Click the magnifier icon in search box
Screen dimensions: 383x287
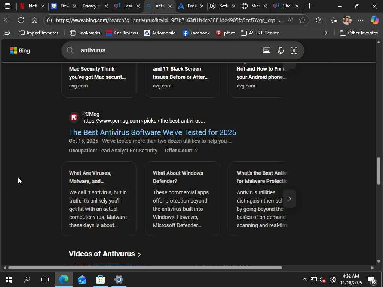(x=70, y=50)
